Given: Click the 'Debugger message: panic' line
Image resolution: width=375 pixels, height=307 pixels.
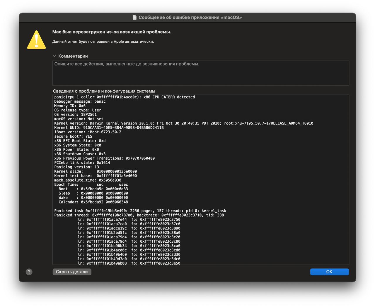Looking at the screenshot, I should 80,101.
